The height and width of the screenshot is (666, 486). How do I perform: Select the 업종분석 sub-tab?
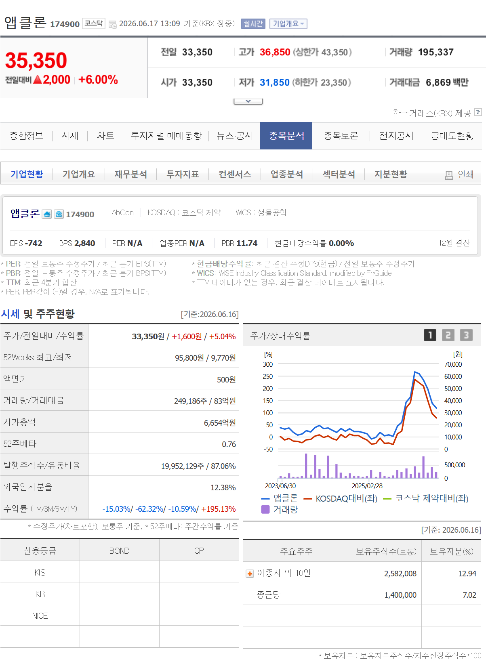287,174
